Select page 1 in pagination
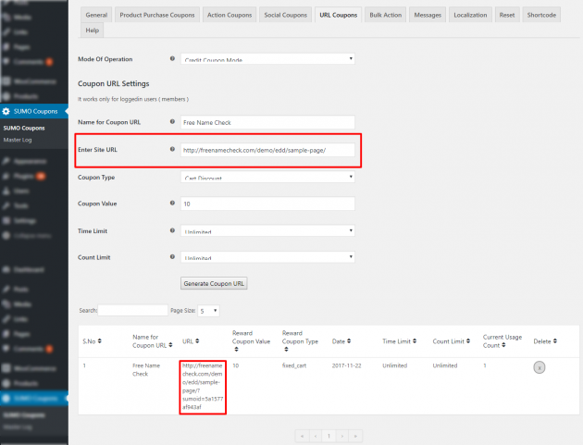The height and width of the screenshot is (445, 583). pos(329,436)
